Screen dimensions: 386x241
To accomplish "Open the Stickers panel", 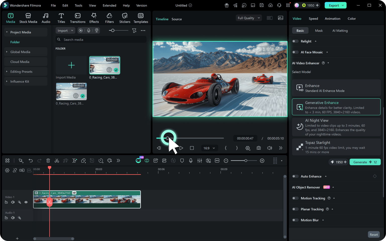I will (125, 18).
